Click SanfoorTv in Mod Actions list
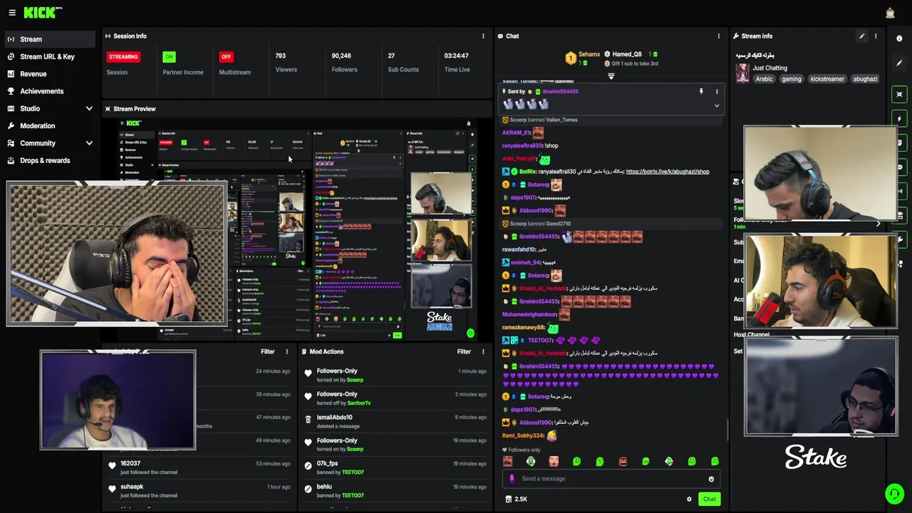Image resolution: width=912 pixels, height=513 pixels. tap(359, 403)
